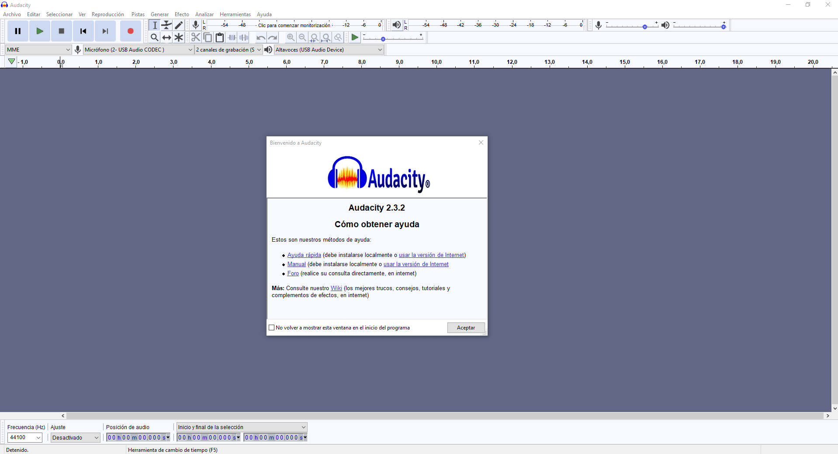Open the Ajuste 'Desactivado' dropdown
Image resolution: width=838 pixels, height=454 pixels.
76,437
